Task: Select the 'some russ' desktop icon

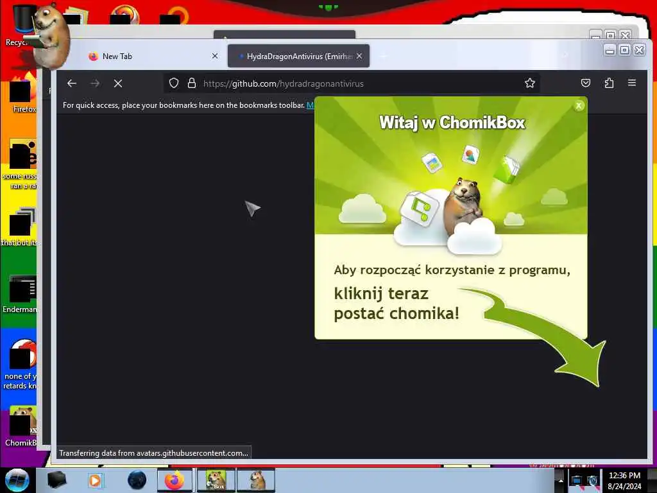Action: pos(20,164)
